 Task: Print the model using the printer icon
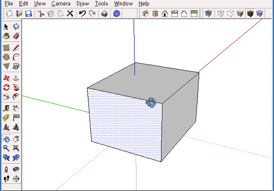tap(104, 13)
